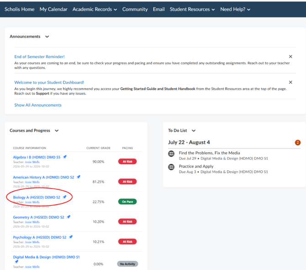This screenshot has height=270, width=306.
Task: Collapse To Do List section chevron
Action: (x=193, y=131)
